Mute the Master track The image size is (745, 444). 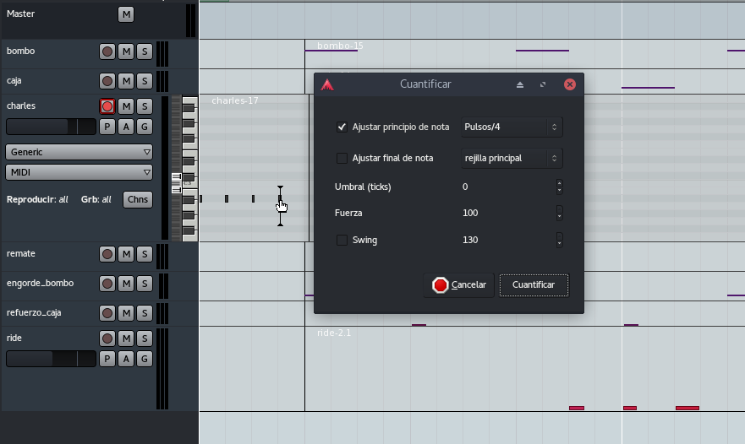point(126,14)
